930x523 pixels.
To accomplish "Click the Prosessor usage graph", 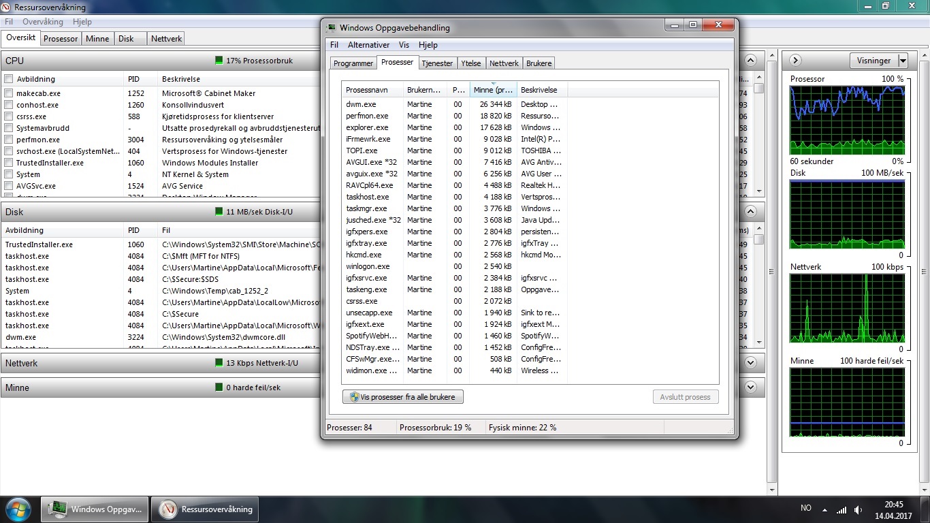I will click(x=848, y=120).
